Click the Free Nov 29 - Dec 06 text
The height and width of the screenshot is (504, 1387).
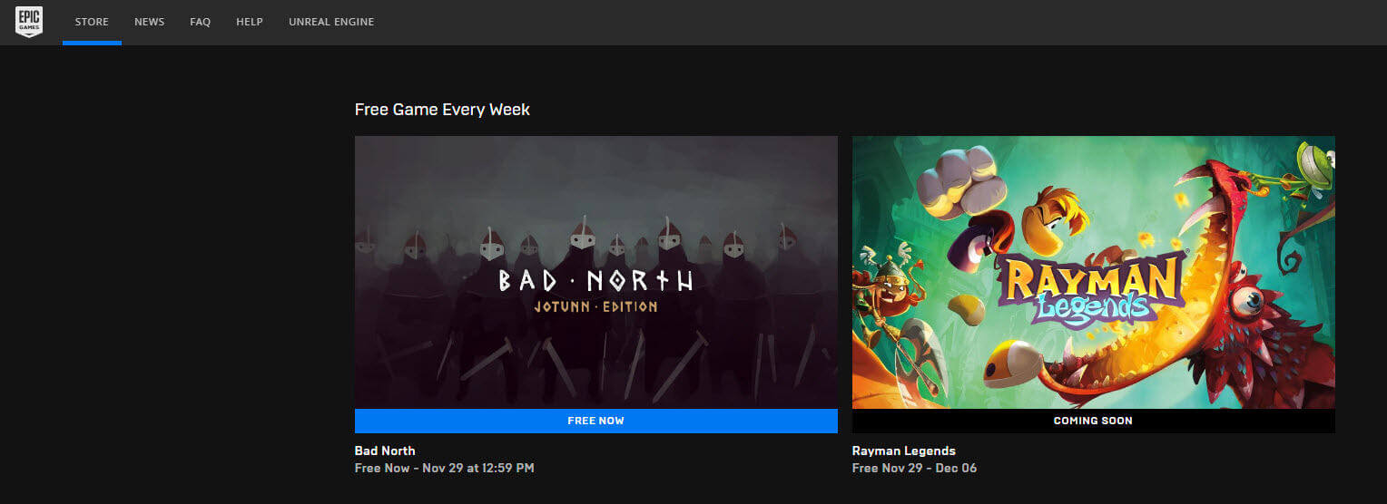915,468
